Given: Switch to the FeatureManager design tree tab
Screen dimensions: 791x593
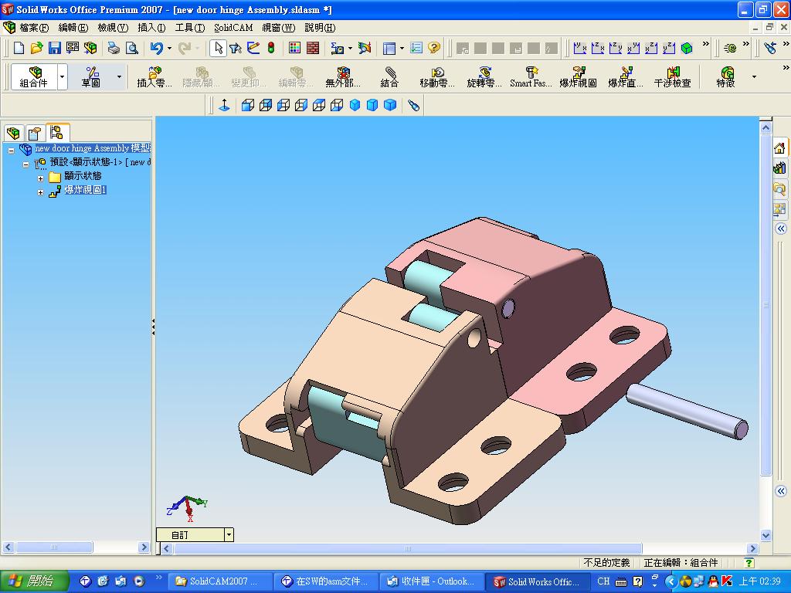Looking at the screenshot, I should 14,133.
